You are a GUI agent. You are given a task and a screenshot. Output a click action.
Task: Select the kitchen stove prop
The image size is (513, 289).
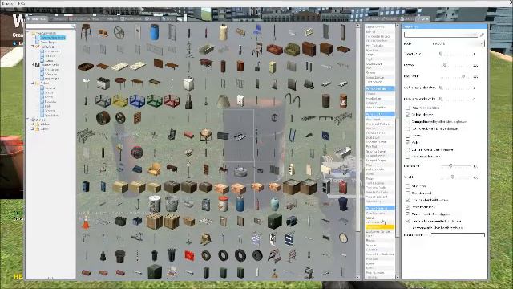pyautogui.click(x=103, y=83)
